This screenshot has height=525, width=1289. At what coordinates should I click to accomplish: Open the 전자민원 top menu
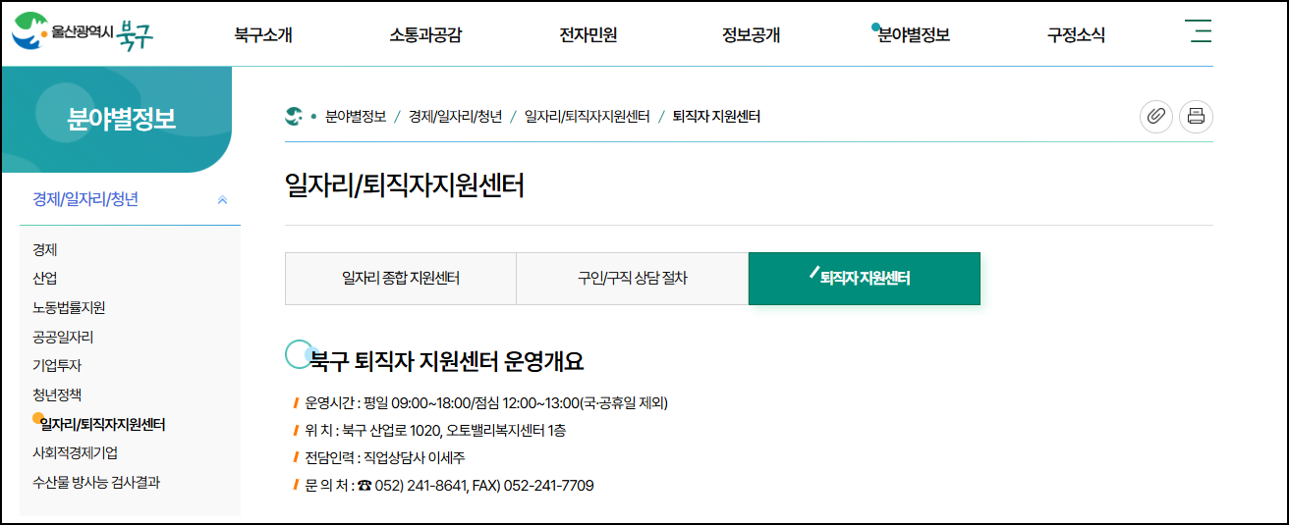pyautogui.click(x=588, y=35)
